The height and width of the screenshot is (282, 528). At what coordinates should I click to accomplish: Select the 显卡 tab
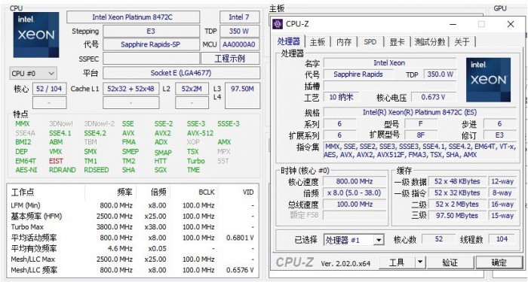click(x=397, y=41)
